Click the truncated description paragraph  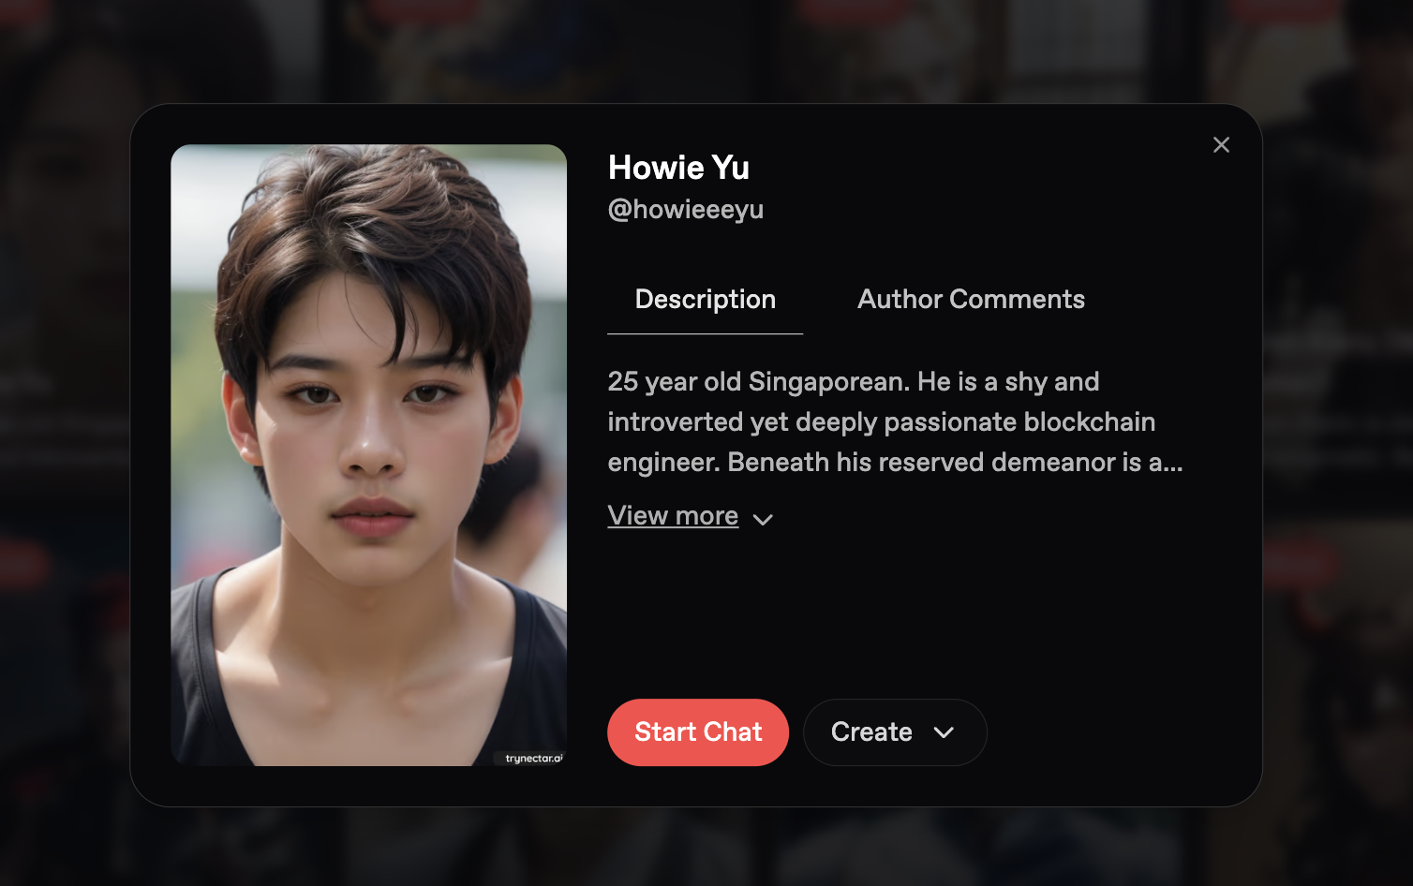tap(895, 421)
